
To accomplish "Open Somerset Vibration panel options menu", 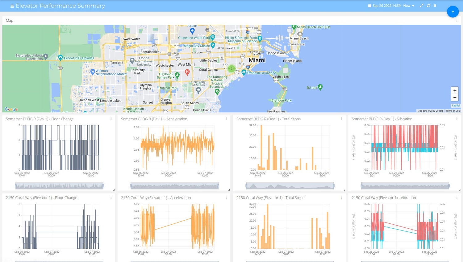I will [x=457, y=119].
